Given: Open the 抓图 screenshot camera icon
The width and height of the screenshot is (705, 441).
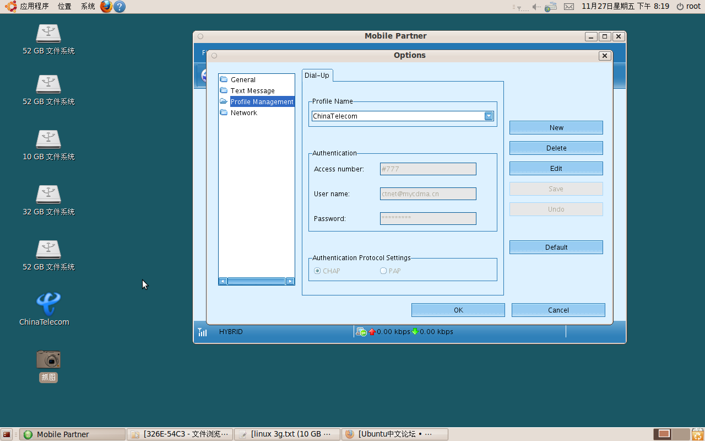Looking at the screenshot, I should tap(48, 359).
